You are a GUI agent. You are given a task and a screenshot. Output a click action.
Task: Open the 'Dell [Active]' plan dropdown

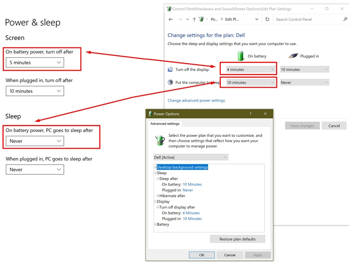point(191,157)
